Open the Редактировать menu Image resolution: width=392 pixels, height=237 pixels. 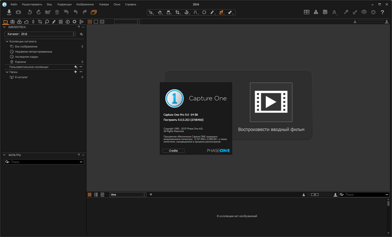tap(32, 4)
